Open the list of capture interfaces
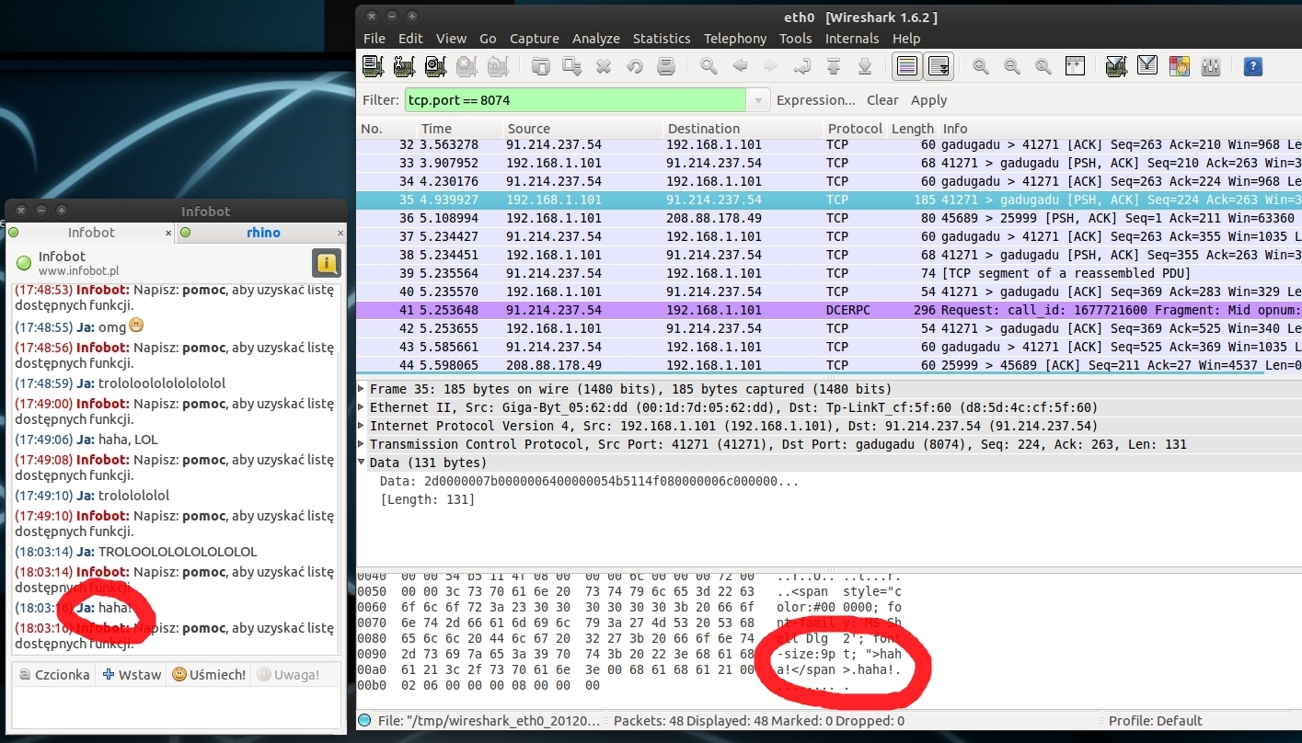1302x743 pixels. pos(373,66)
